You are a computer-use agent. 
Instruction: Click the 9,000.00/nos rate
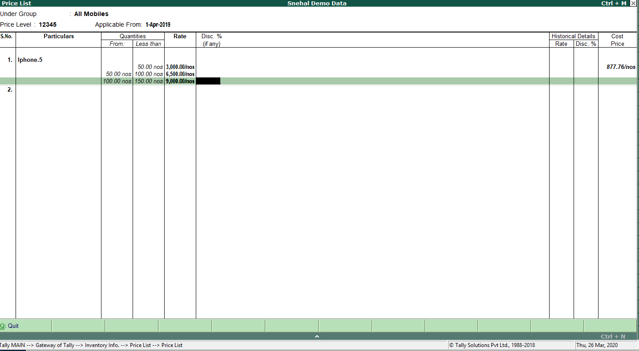coord(180,81)
